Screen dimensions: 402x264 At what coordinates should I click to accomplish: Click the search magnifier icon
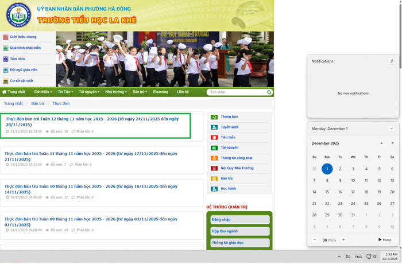(x=268, y=92)
